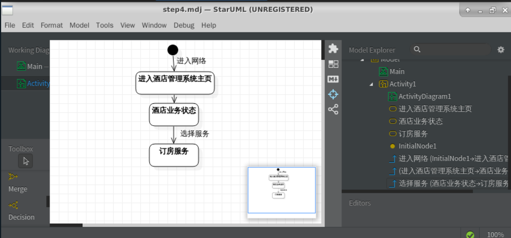Open the diagram thumbnails grid icon
The height and width of the screenshot is (238, 511).
[x=333, y=64]
